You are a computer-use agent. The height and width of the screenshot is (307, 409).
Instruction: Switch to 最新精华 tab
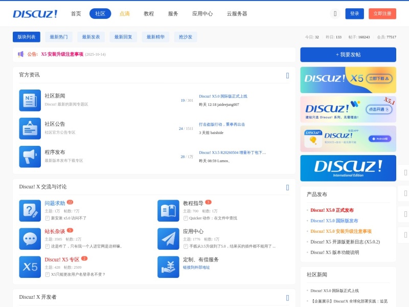[x=155, y=37]
